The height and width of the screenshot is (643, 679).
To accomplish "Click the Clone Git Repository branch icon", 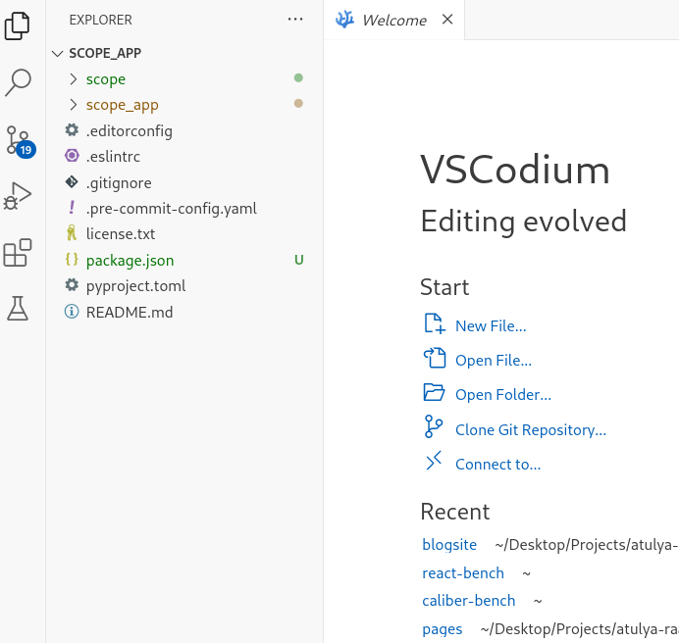I will click(x=434, y=426).
